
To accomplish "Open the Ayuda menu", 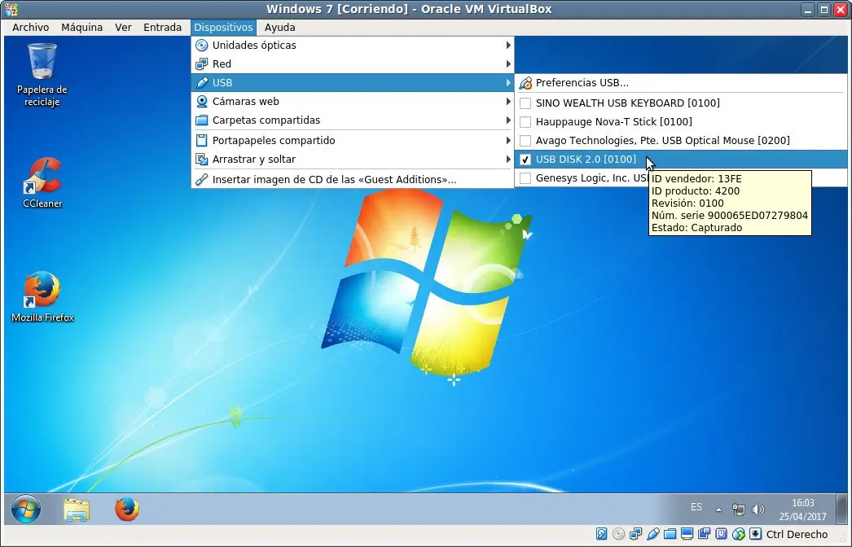I will click(279, 27).
